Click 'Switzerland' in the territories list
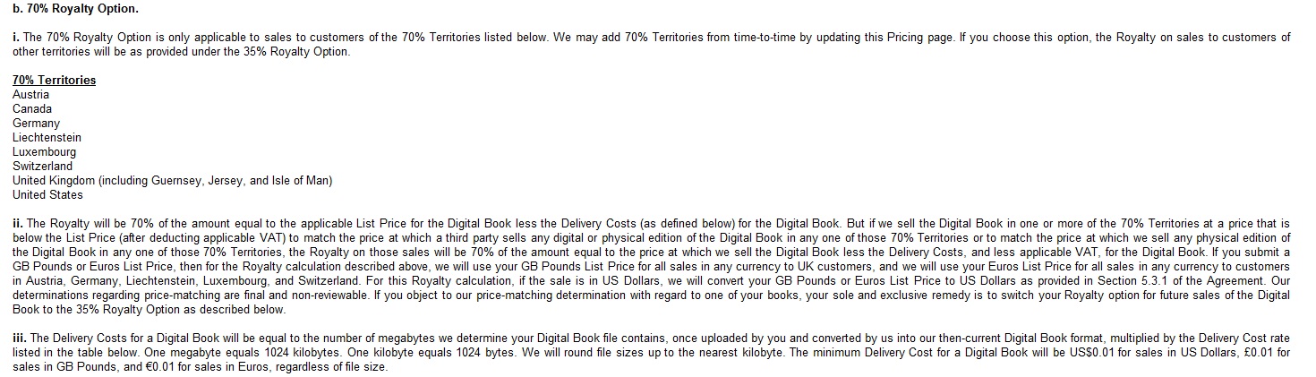 pyautogui.click(x=42, y=167)
